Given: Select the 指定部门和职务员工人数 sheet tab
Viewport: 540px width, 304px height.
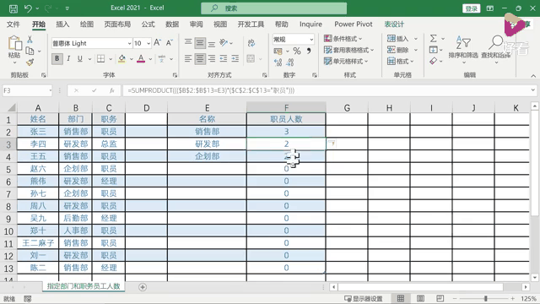Looking at the screenshot, I should [x=84, y=286].
